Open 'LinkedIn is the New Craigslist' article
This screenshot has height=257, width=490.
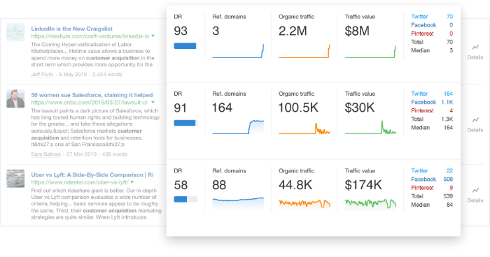pyautogui.click(x=71, y=29)
